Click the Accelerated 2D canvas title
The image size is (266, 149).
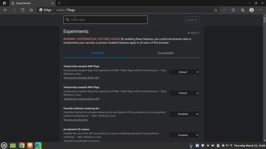coord(76,129)
